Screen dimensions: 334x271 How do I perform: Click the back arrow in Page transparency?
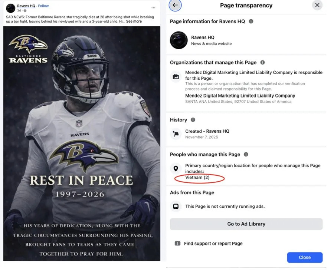(x=175, y=5)
